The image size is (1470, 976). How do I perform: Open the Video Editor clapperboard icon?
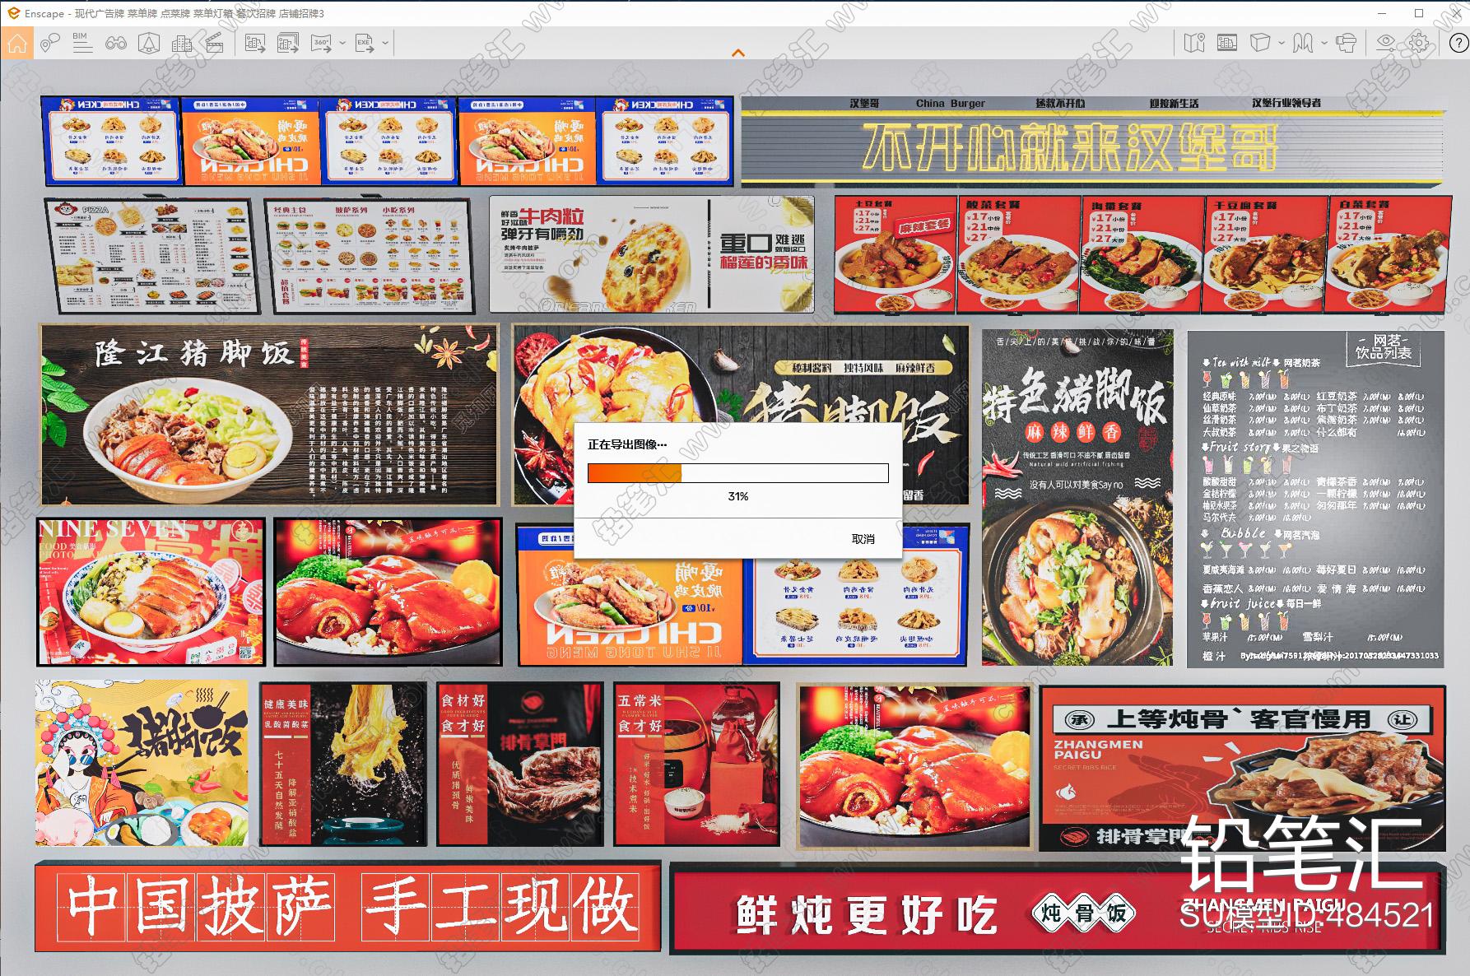pyautogui.click(x=214, y=43)
